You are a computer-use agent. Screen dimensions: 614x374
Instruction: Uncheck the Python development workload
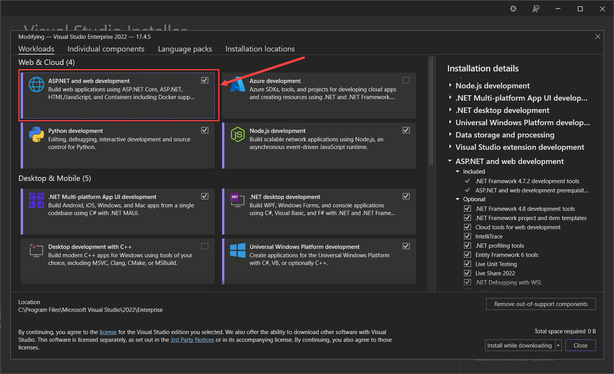[x=205, y=130]
